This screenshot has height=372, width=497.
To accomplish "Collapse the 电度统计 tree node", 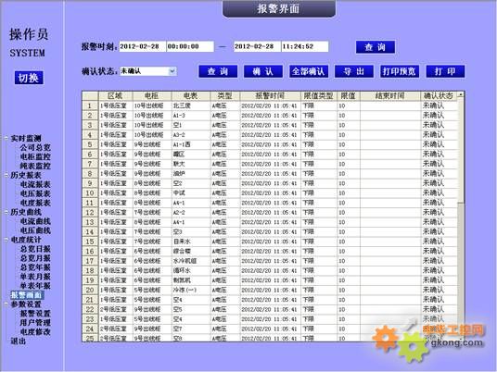I will click(x=6, y=240).
